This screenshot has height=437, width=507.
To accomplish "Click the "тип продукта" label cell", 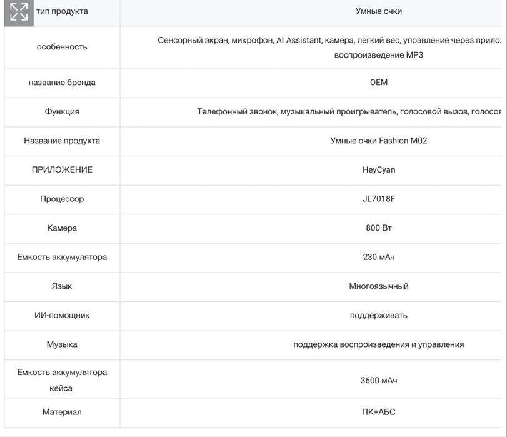I will (x=62, y=11).
